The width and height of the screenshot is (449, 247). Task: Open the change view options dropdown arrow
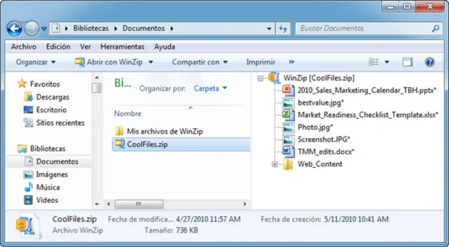tap(386, 62)
